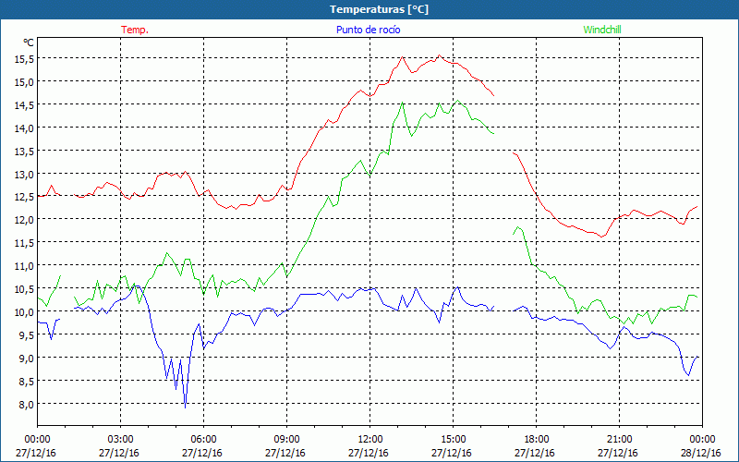Click the 13,5 y-axis value
This screenshot has width=739, height=462.
click(25, 151)
